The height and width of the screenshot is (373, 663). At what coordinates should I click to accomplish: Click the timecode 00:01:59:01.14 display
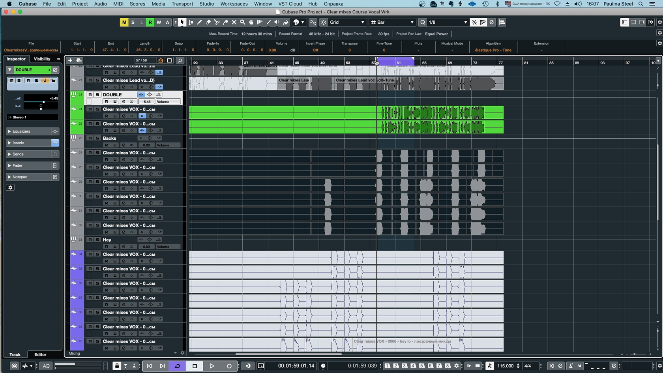coord(296,366)
